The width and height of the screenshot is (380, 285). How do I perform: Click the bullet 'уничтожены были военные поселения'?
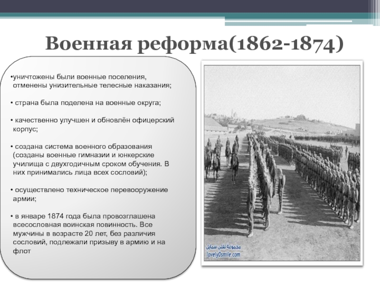click(x=79, y=77)
